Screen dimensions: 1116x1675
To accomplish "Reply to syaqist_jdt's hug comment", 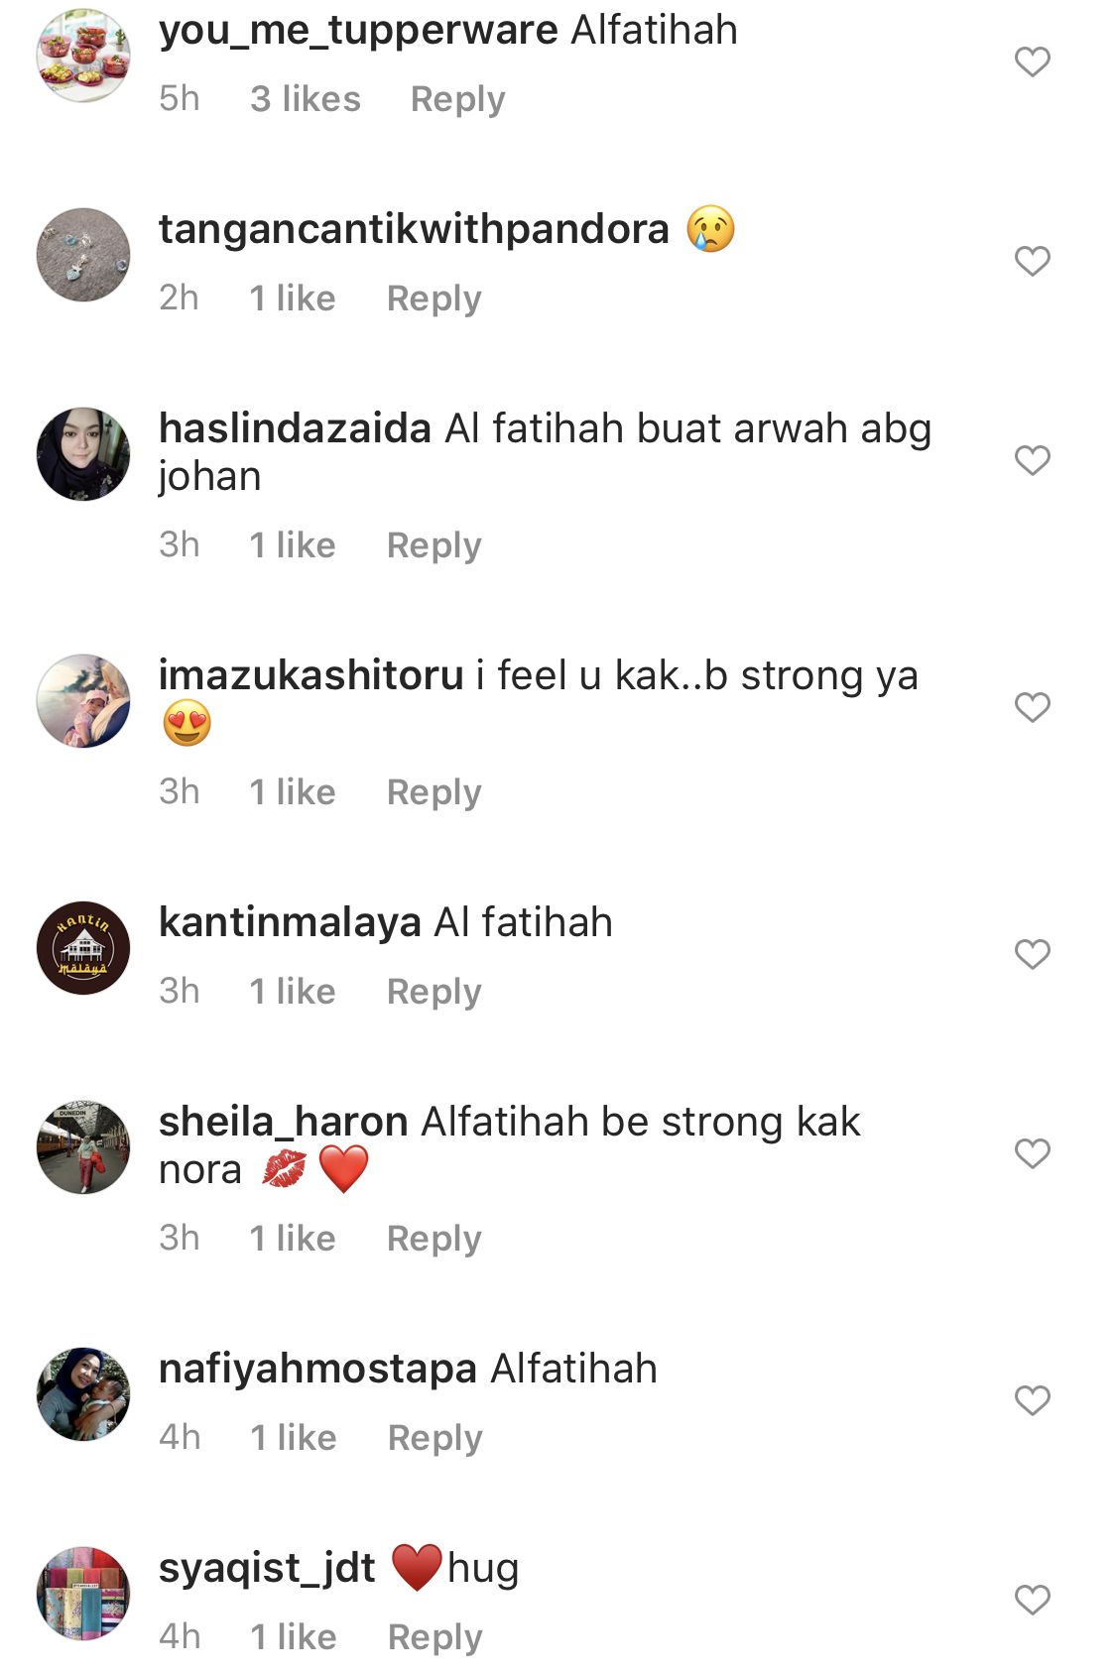I will click(x=434, y=1637).
